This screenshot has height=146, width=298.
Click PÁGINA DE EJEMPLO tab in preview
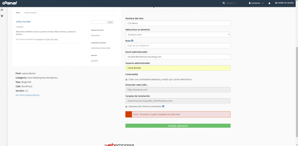31,13
